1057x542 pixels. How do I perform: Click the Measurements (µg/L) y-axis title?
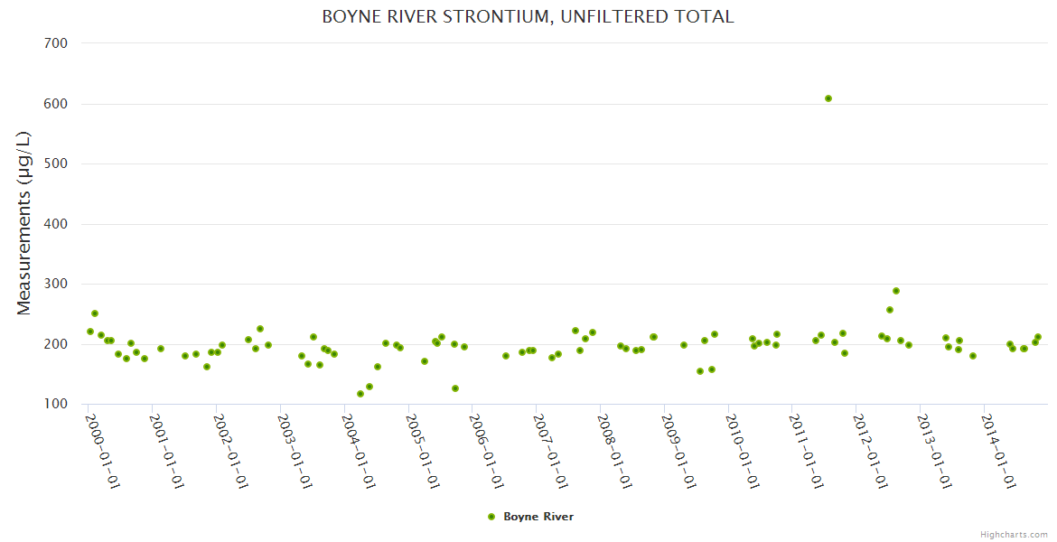click(x=24, y=223)
